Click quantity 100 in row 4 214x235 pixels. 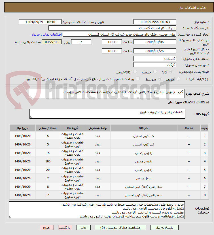tap(48, 161)
